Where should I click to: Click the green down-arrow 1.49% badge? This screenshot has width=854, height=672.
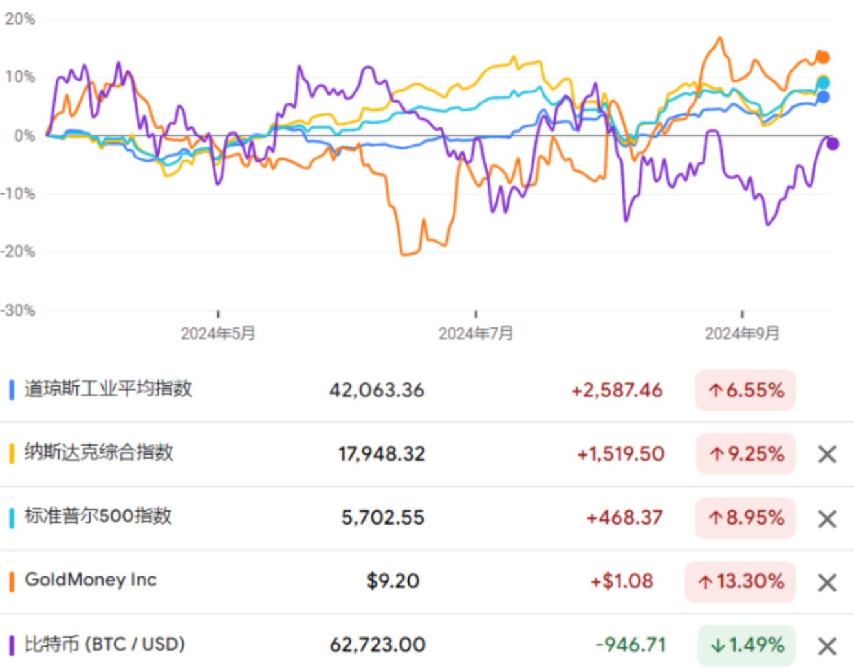pos(747,645)
